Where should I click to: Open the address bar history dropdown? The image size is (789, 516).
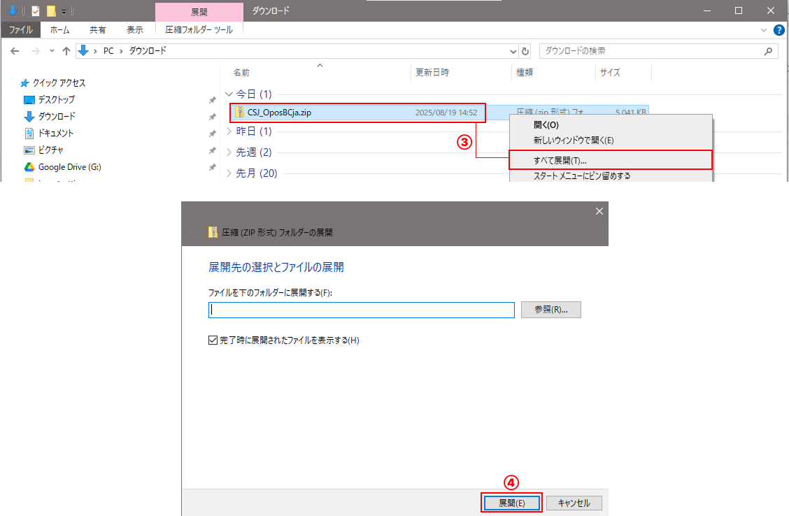click(x=513, y=51)
